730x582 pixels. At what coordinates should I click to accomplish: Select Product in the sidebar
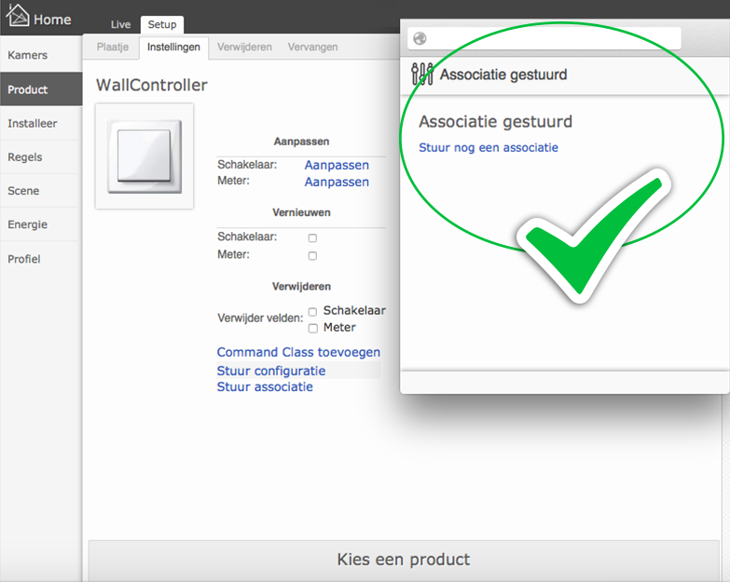point(41,89)
